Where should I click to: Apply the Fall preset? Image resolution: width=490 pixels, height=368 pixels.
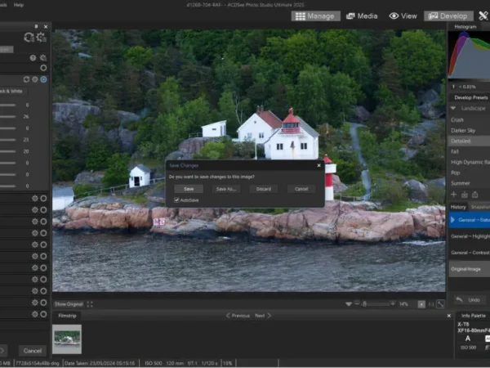(x=455, y=151)
